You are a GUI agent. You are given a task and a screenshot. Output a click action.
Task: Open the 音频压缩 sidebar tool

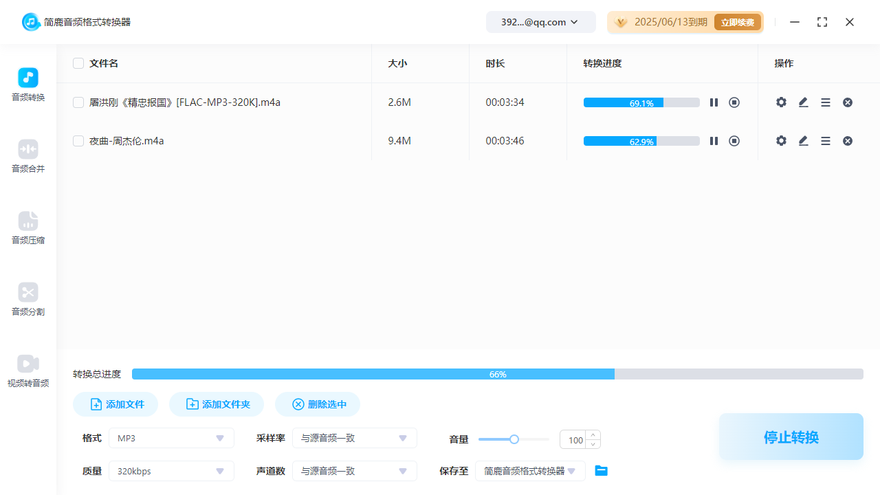[28, 228]
